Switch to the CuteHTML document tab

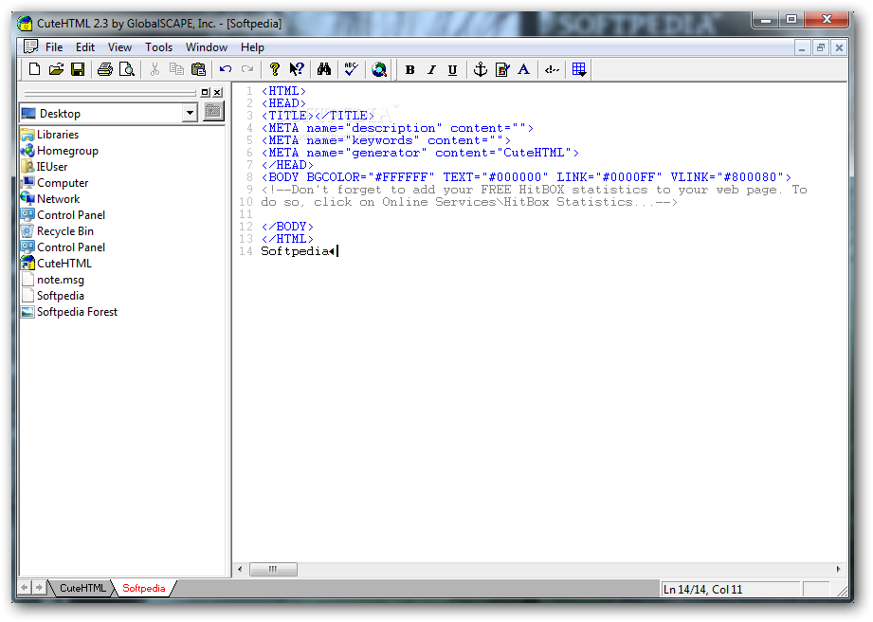coord(82,588)
